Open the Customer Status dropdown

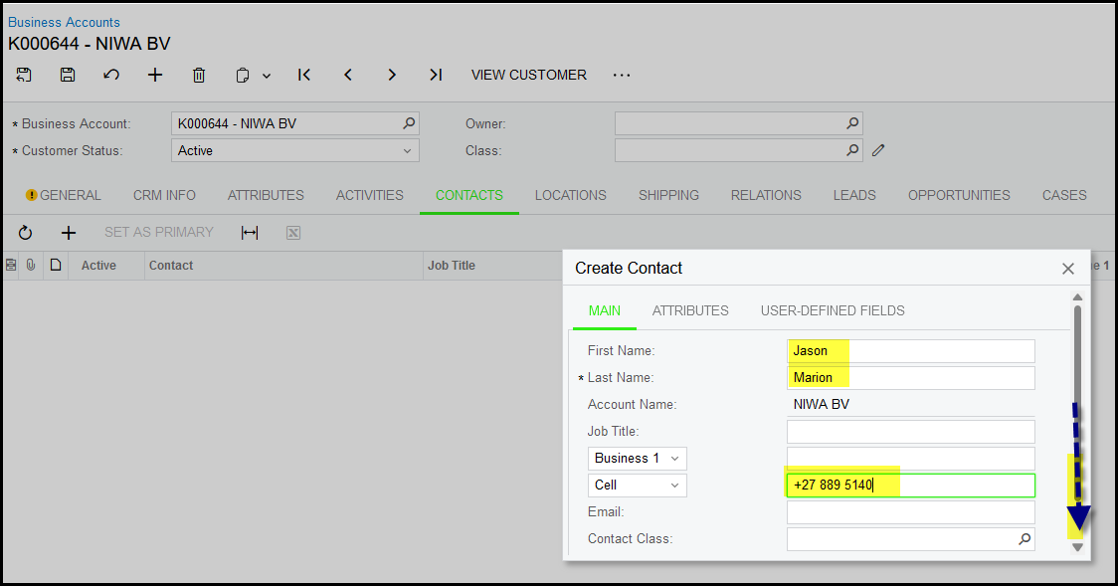[x=407, y=151]
